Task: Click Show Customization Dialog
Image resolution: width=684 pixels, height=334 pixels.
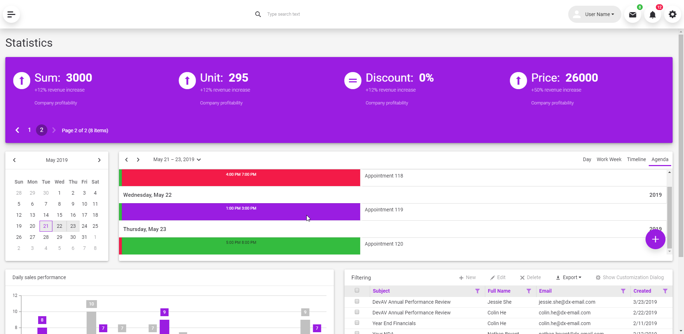Action: point(629,278)
